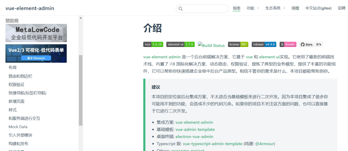Screen dimensions: 348x151
Task: Open the electron-vue-admin link
Action: 194,137
